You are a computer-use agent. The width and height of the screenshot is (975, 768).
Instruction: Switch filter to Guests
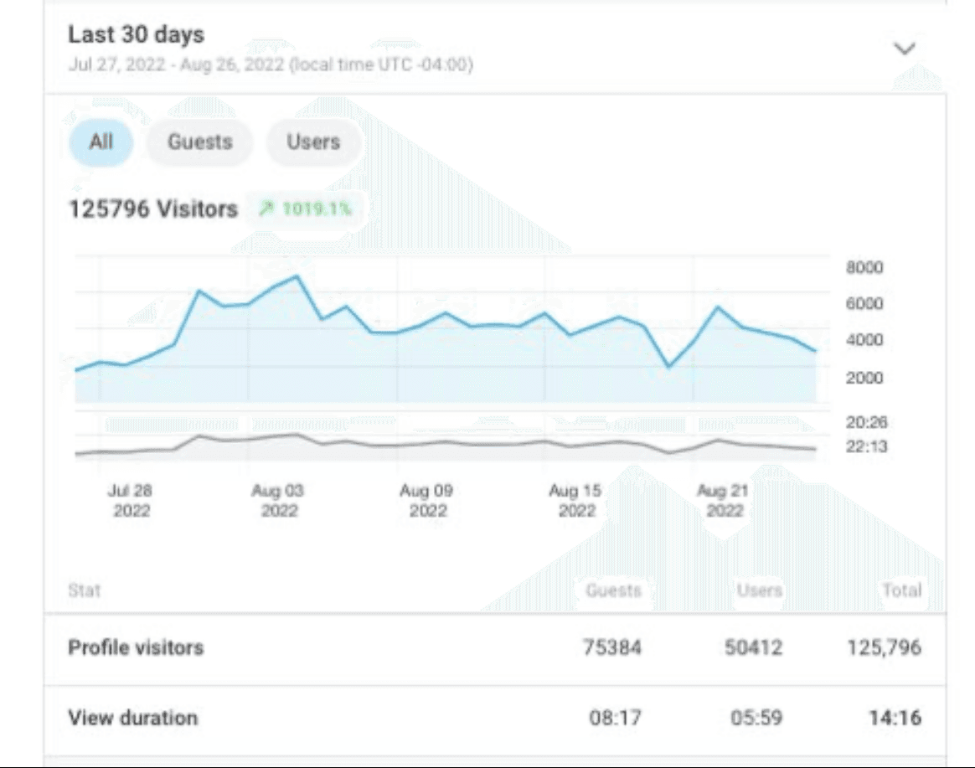pyautogui.click(x=199, y=142)
